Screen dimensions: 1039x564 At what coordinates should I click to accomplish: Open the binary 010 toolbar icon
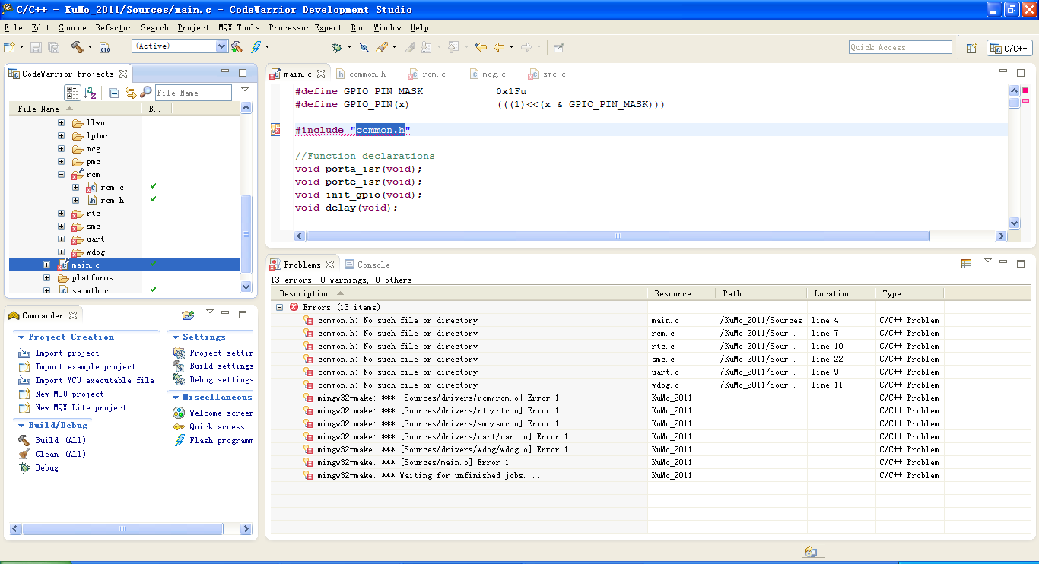(105, 47)
